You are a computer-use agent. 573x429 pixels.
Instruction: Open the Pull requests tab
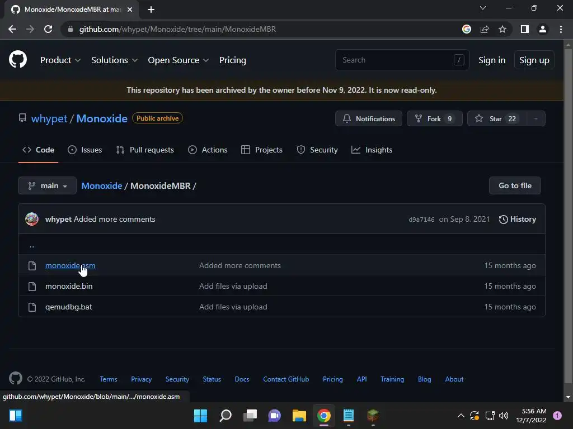pyautogui.click(x=145, y=150)
